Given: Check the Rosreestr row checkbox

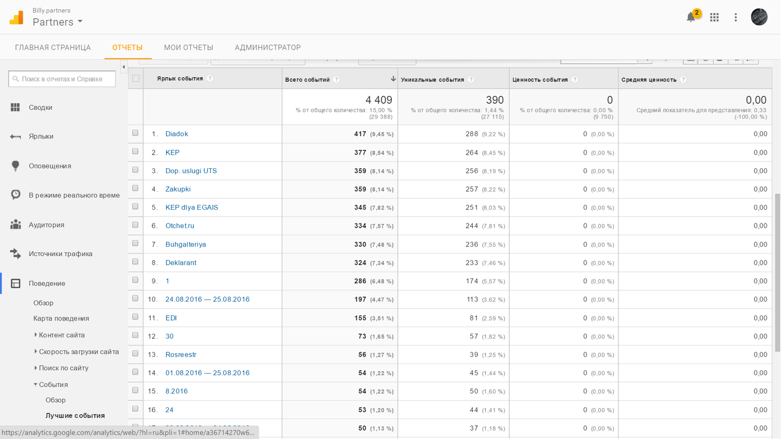Looking at the screenshot, I should [x=135, y=354].
